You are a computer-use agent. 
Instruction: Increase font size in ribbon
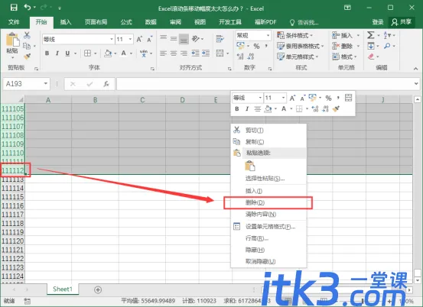pyautogui.click(x=139, y=39)
